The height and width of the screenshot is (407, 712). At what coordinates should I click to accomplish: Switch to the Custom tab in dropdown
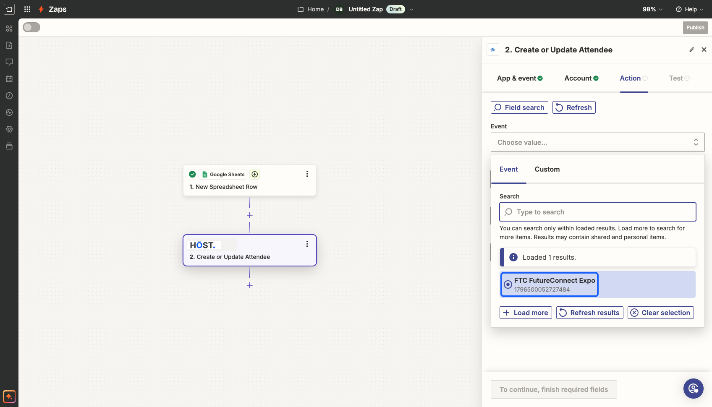tap(547, 169)
